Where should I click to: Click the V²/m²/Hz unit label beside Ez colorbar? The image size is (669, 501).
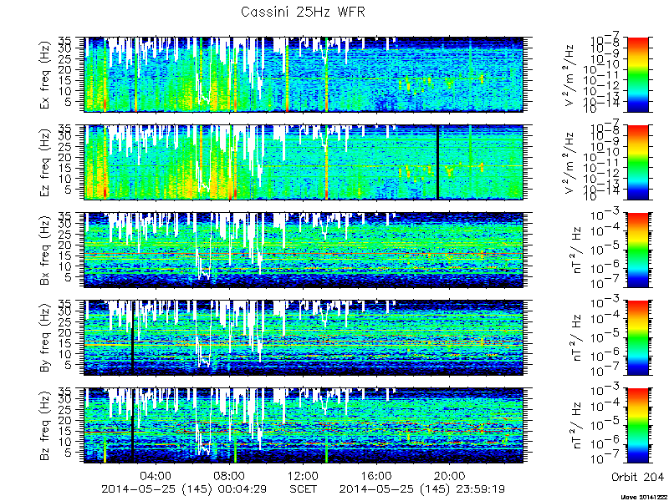point(570,162)
